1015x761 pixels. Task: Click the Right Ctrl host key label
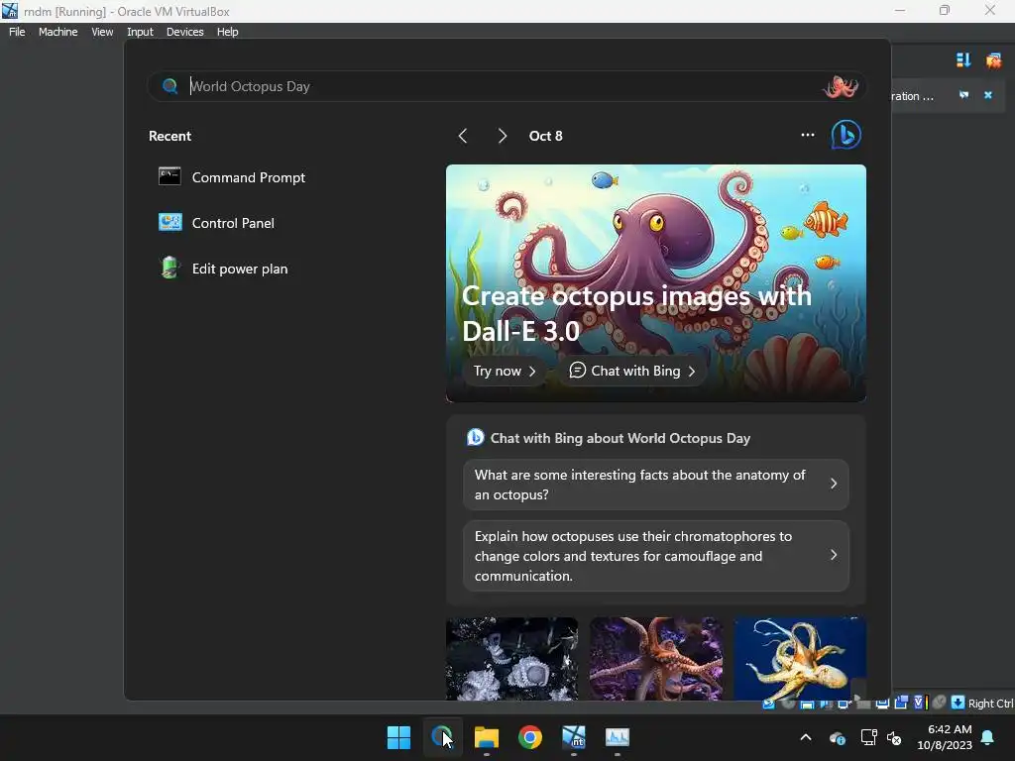991,704
